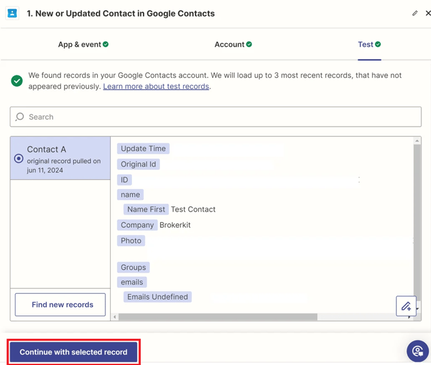Click Find new records button
431x365 pixels.
click(62, 305)
